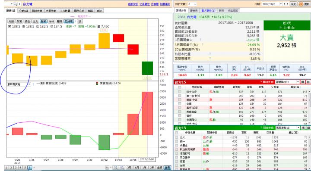Select page 1 at bottom left

(x=6, y=168)
